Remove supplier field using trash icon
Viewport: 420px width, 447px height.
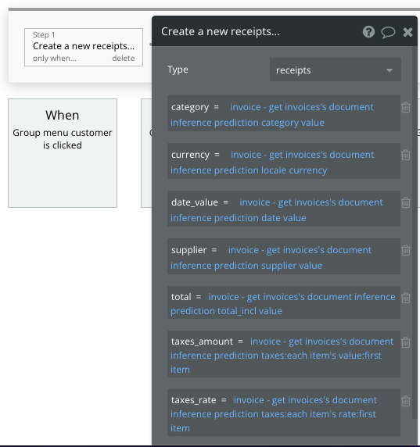click(406, 251)
